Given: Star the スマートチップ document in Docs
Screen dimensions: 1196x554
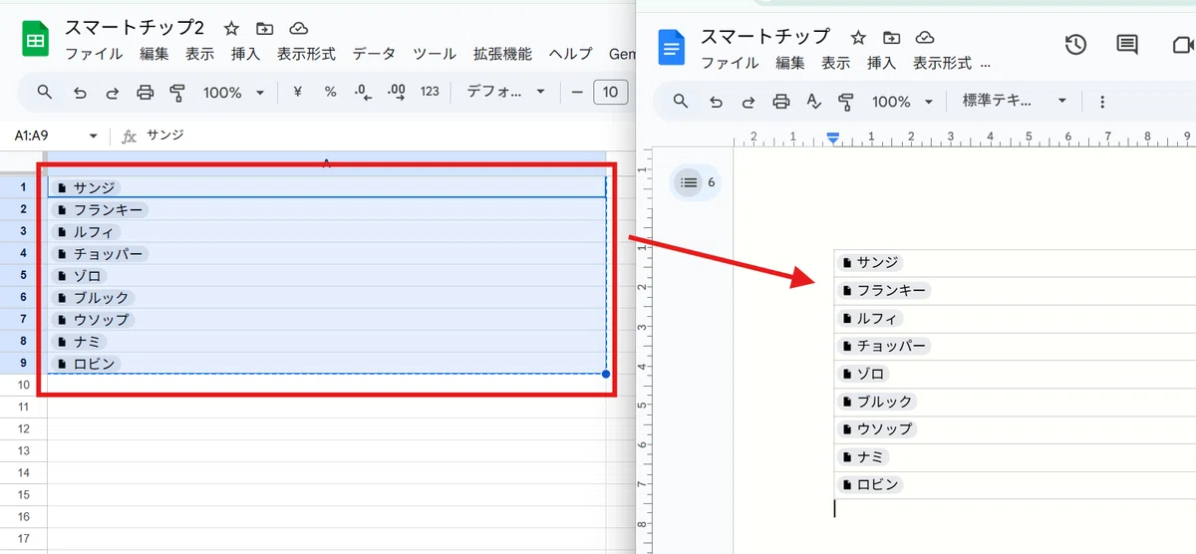Looking at the screenshot, I should (x=858, y=37).
